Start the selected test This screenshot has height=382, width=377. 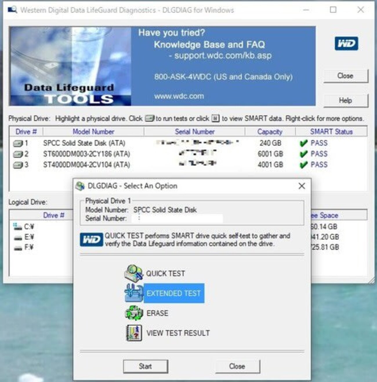pyautogui.click(x=145, y=366)
